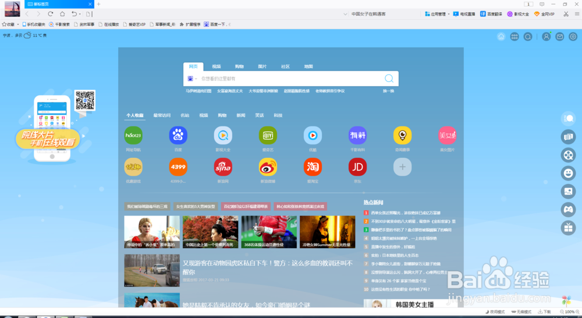Image resolution: width=582 pixels, height=318 pixels.
Task: Open the 全网VIP toolbar button
Action: pyautogui.click(x=544, y=14)
